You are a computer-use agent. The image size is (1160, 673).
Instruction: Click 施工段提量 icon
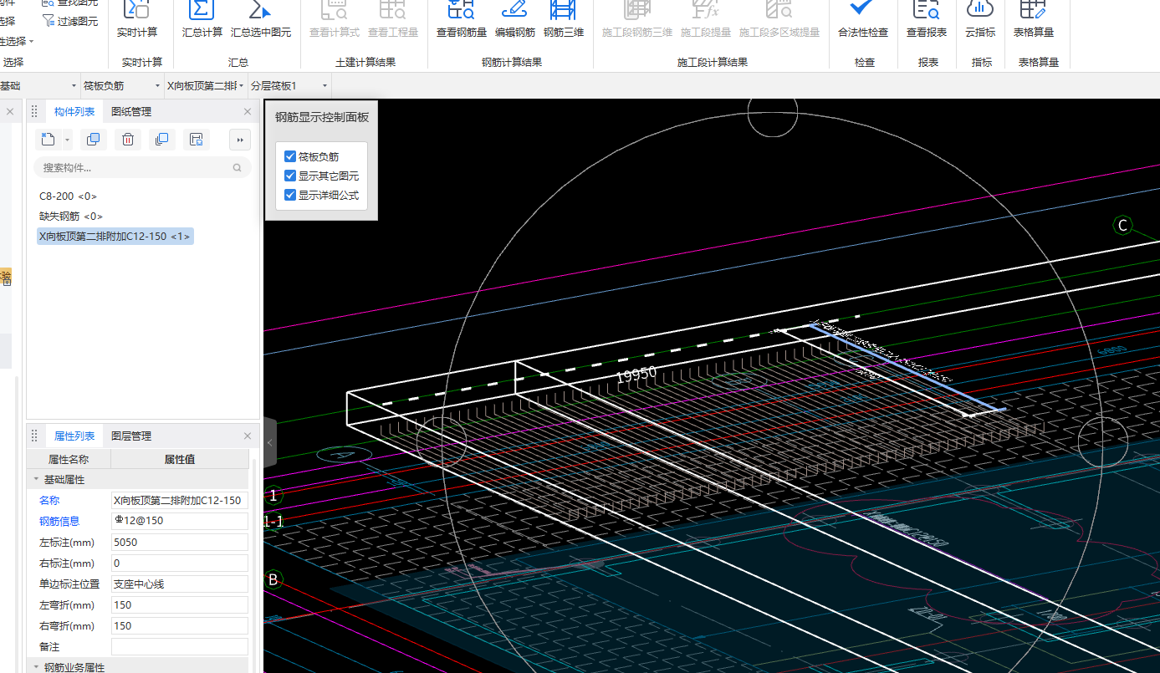click(x=705, y=10)
